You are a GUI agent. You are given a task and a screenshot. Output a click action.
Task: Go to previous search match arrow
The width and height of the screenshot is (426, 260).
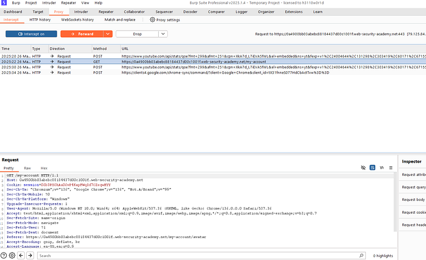(21, 255)
